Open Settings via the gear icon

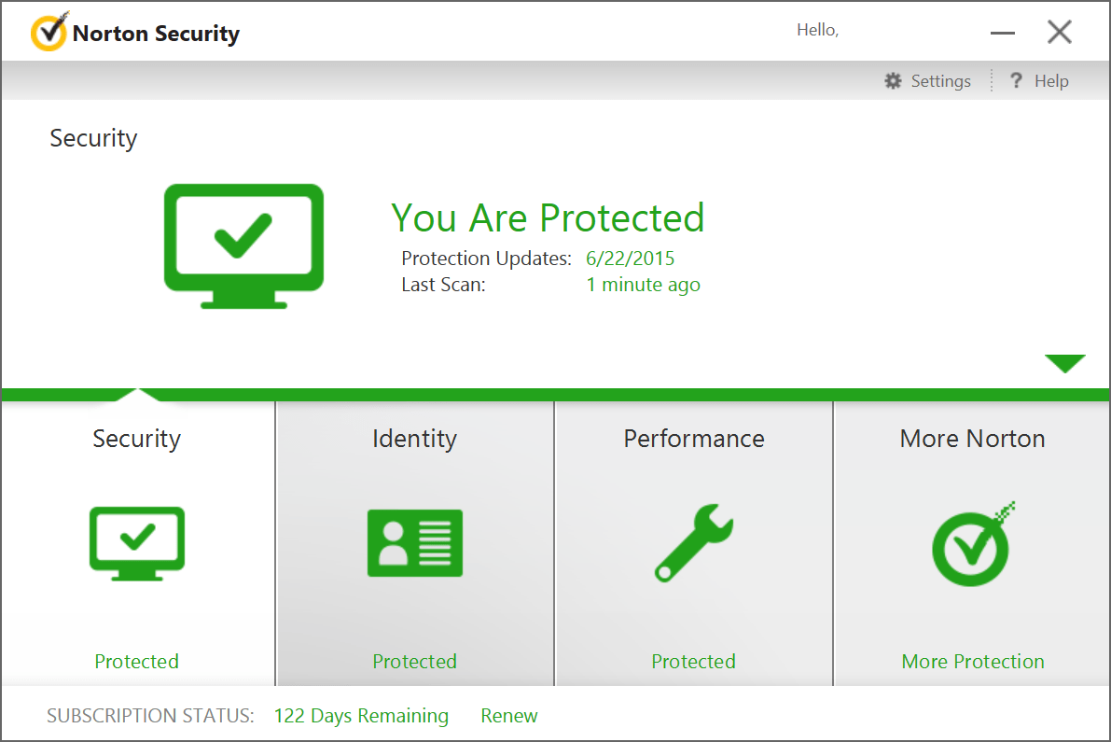893,81
